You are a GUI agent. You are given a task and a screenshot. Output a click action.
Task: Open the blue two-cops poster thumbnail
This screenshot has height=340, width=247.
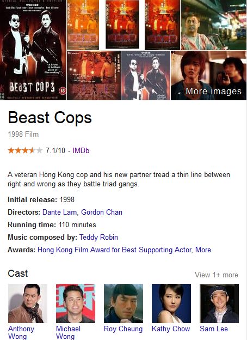click(146, 75)
